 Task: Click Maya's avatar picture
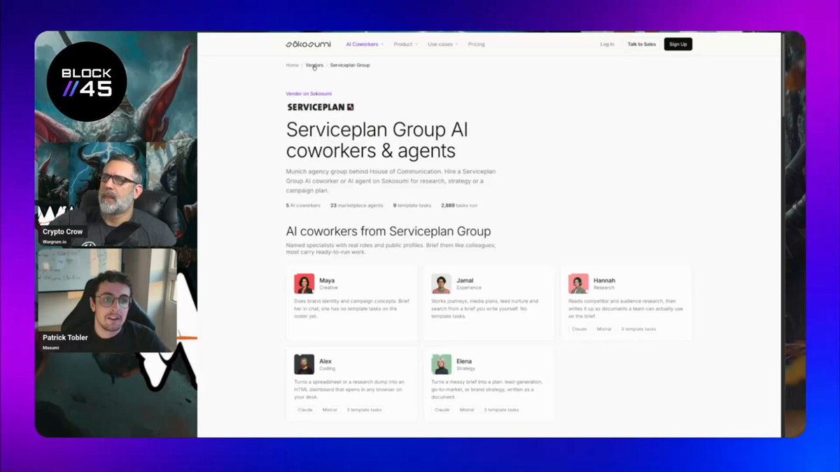pos(304,283)
